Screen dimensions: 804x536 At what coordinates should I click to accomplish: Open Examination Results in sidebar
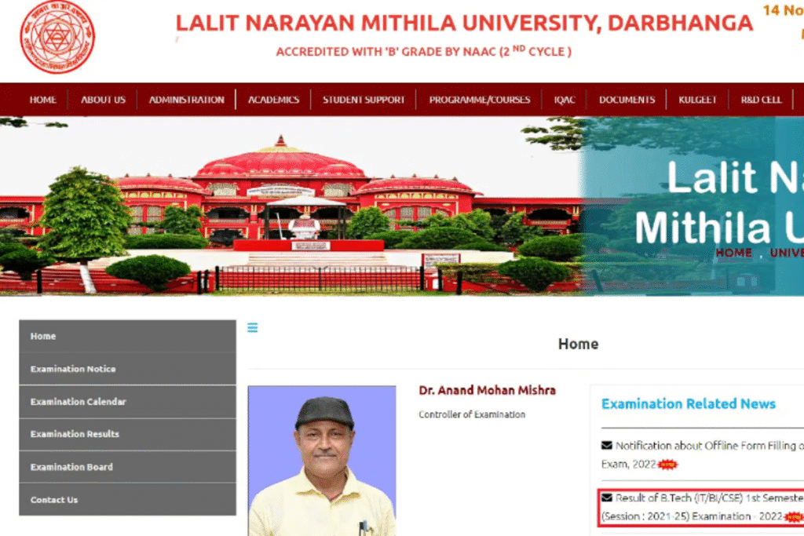tap(128, 434)
